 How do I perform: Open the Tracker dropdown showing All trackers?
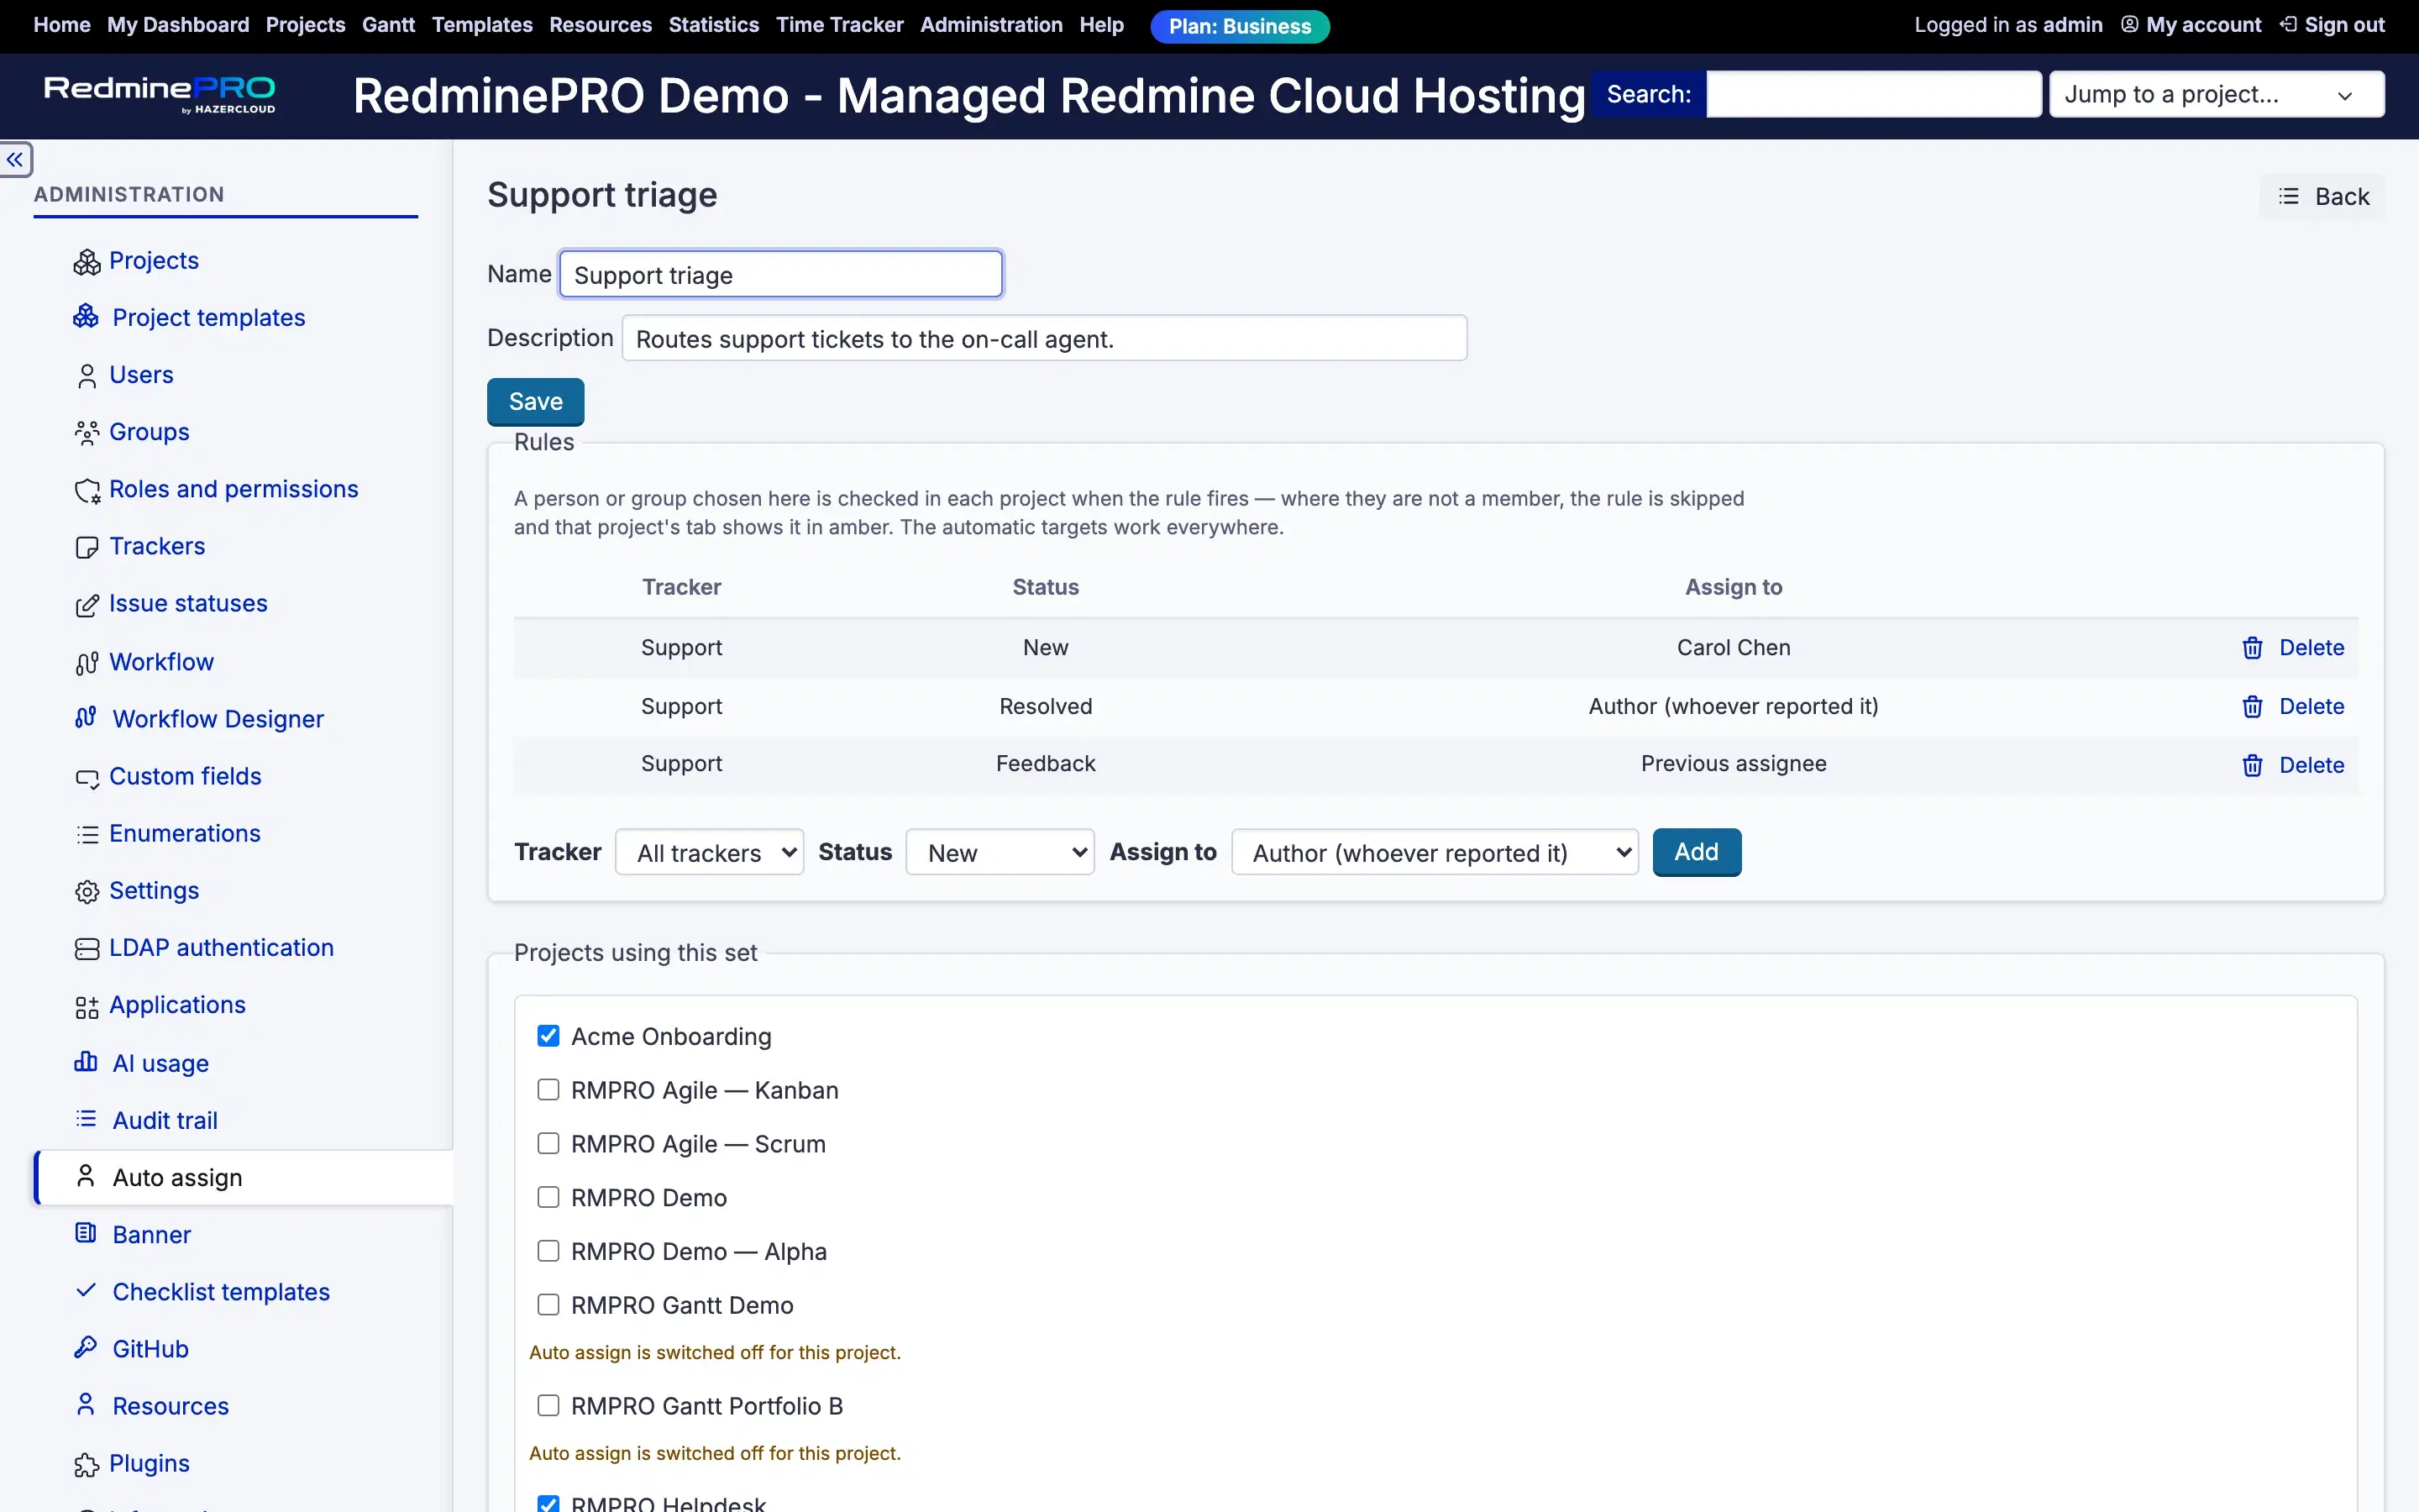click(710, 852)
